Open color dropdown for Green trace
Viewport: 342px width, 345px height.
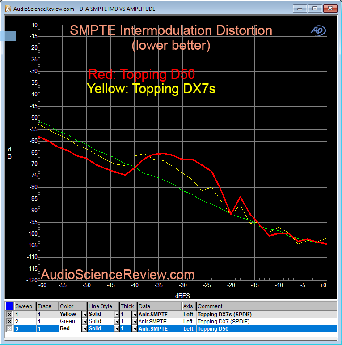84,322
